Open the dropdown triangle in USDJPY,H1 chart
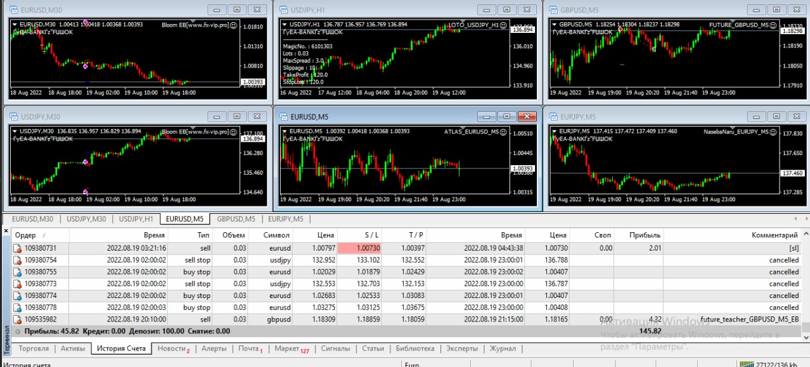The image size is (810, 367). (x=285, y=25)
